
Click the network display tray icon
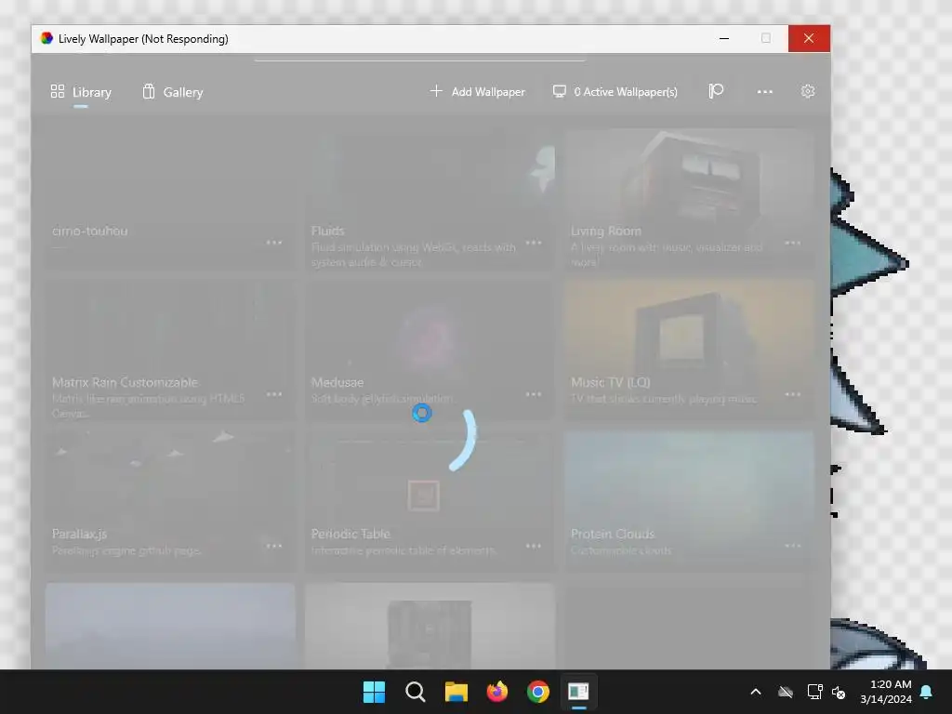(x=814, y=692)
